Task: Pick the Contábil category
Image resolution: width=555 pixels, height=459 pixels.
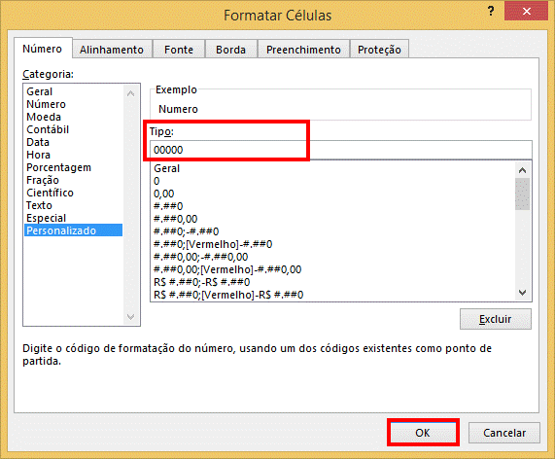Action: (74, 129)
